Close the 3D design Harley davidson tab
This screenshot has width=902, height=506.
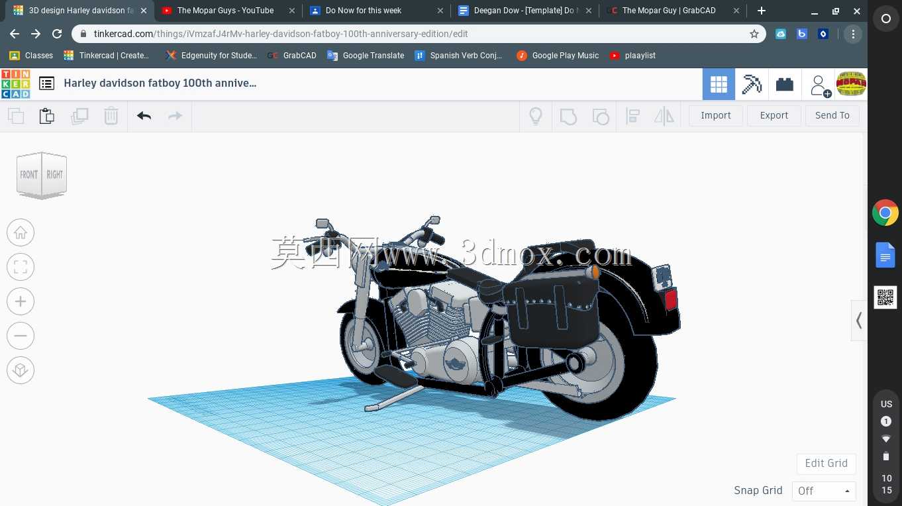144,11
